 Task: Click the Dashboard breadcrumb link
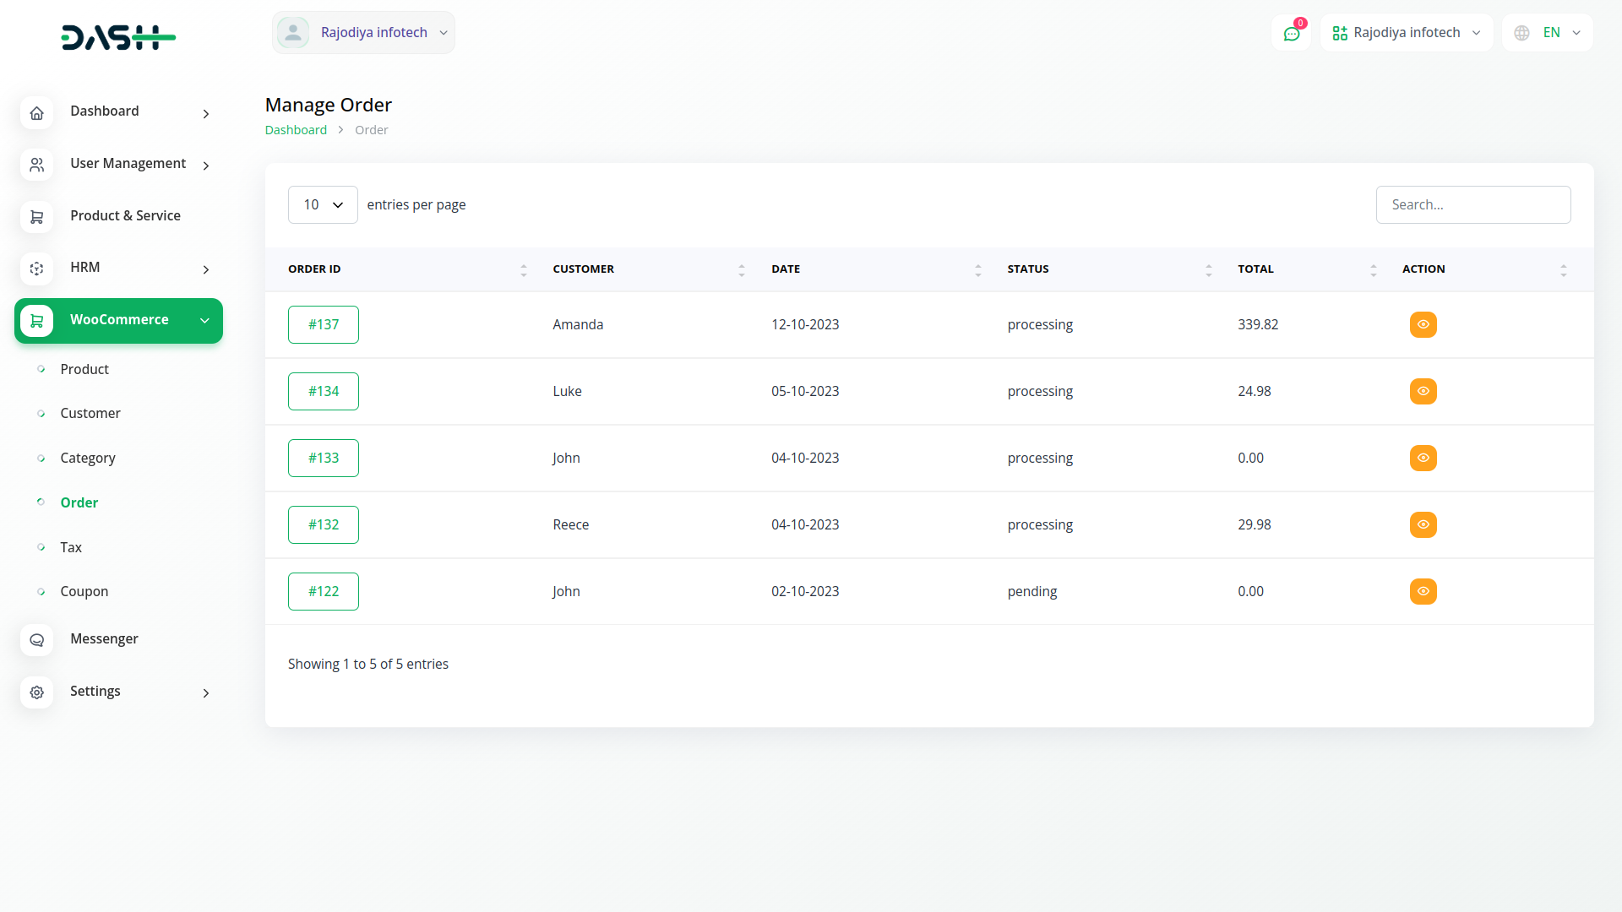(296, 130)
